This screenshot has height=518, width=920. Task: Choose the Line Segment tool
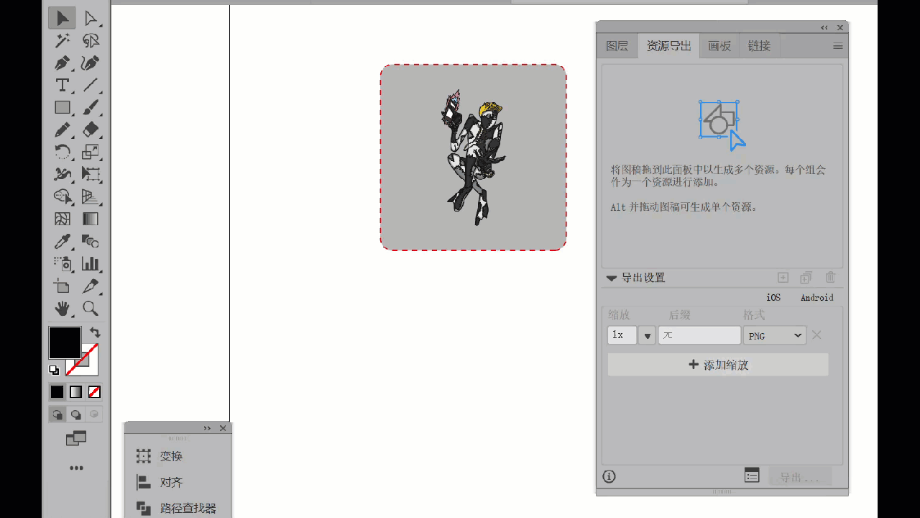tap(90, 85)
